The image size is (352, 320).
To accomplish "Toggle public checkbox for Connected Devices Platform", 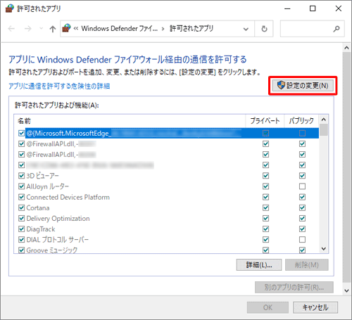I will [302, 197].
